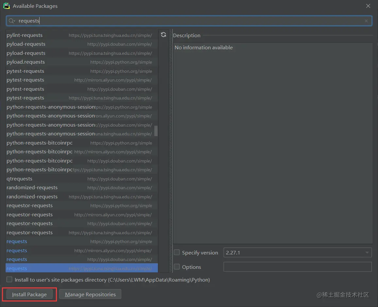Select python-requests-bitcoinrpc from aliyun mirror
The width and height of the screenshot is (378, 307).
[x=82, y=152]
